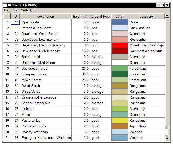Click the window icon in title bar
This screenshot has height=145, width=173.
click(5, 5)
